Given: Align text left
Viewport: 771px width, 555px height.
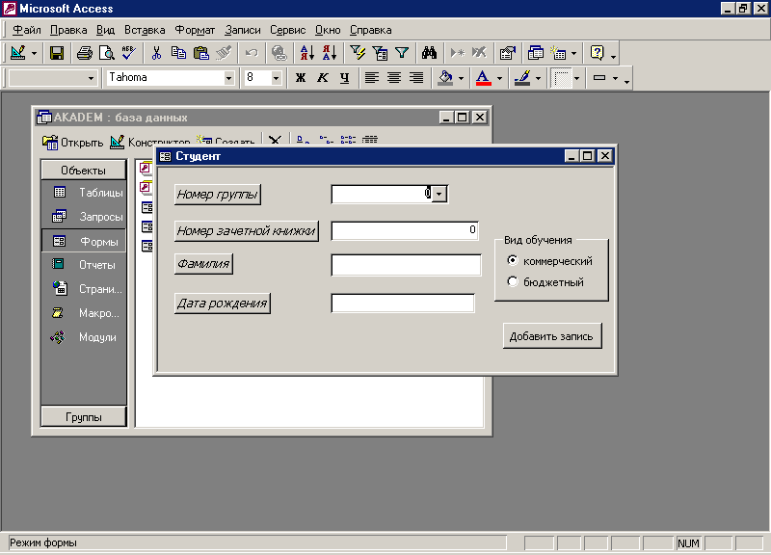Looking at the screenshot, I should pos(372,78).
